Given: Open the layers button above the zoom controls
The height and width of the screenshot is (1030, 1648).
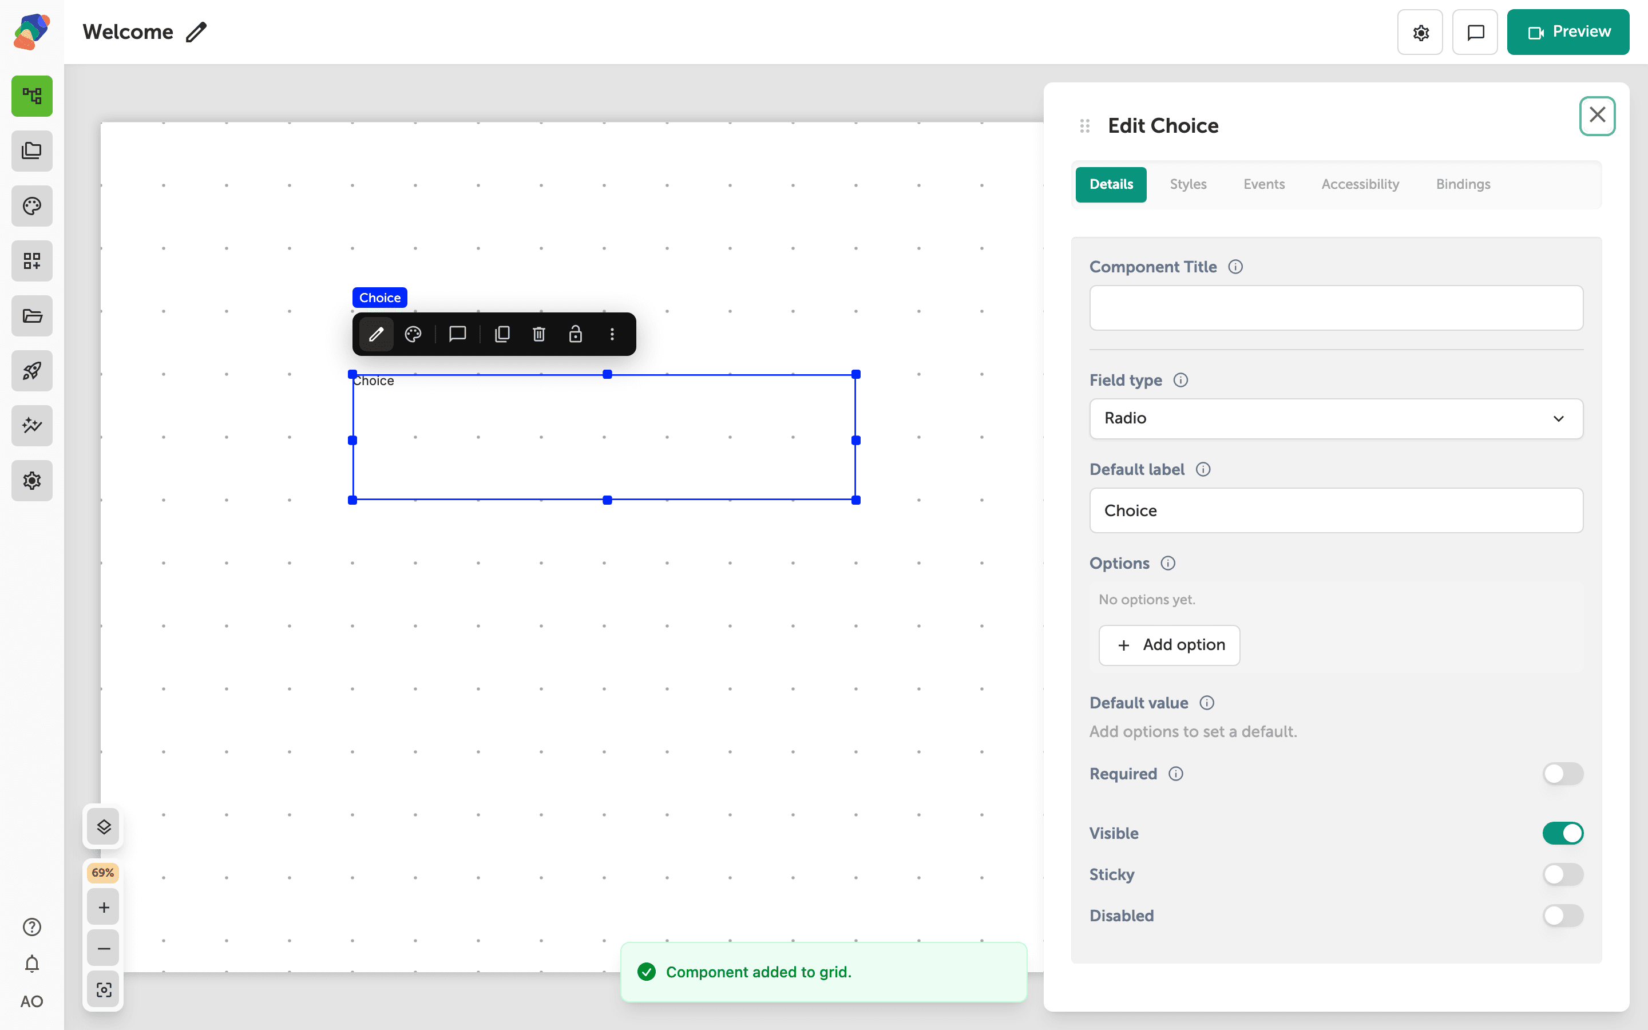Looking at the screenshot, I should [104, 827].
